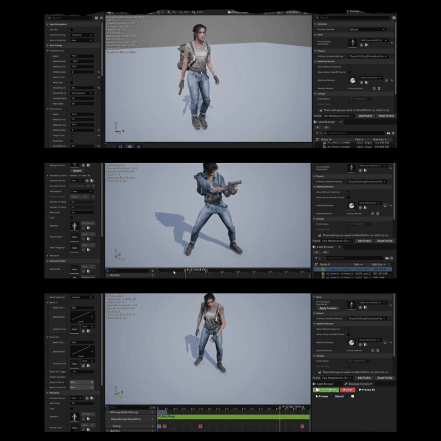This screenshot has width=441, height=441.
Task: Click browse icon under Additional Meshes in Montage editor
Action: (x=365, y=345)
